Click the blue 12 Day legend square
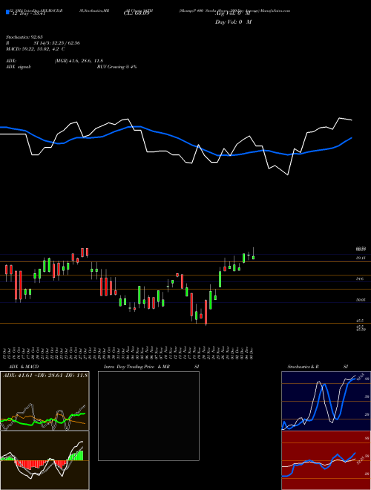Image resolution: width=371 pixels, height=490 pixels. click(8, 13)
